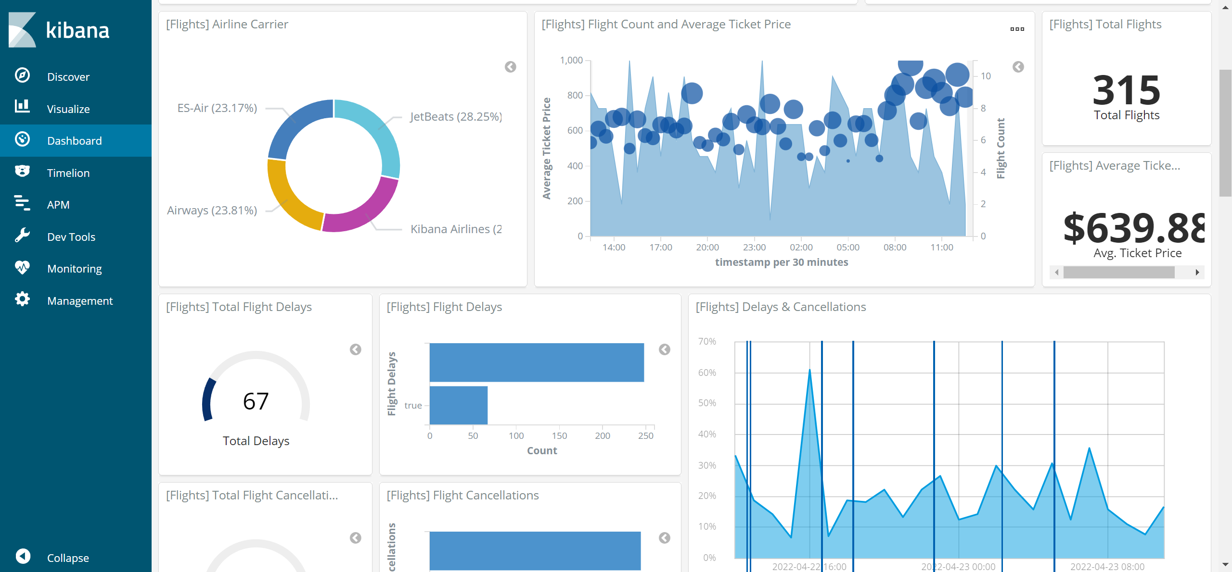Screen dimensions: 1232x572
Task: Open panel options menu on Flight Count
Action: 1017,29
